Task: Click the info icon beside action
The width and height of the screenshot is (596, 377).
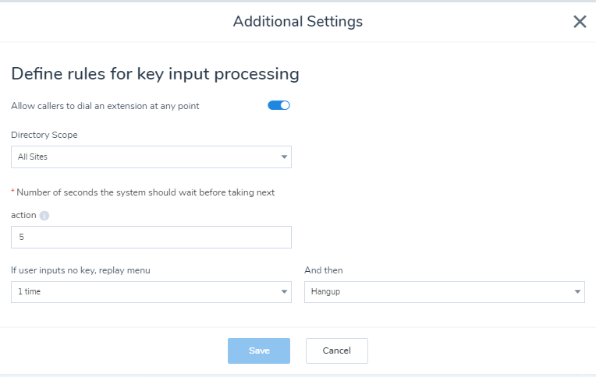Action: [x=44, y=216]
